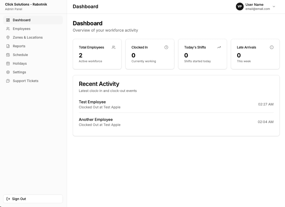Viewport: 285px width, 207px height.
Task: Click the clock icon on Clocked In card
Action: 166,47
